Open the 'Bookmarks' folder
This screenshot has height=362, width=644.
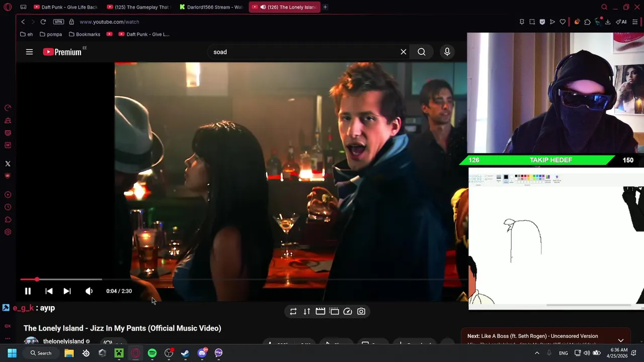85,34
